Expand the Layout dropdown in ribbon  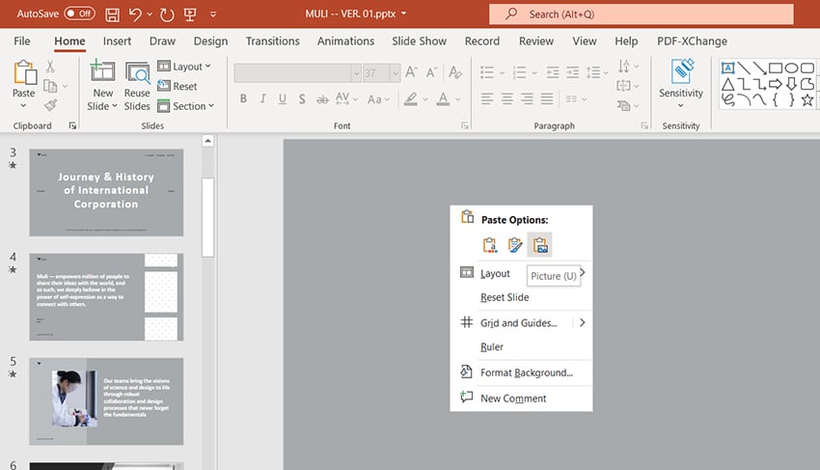[186, 67]
